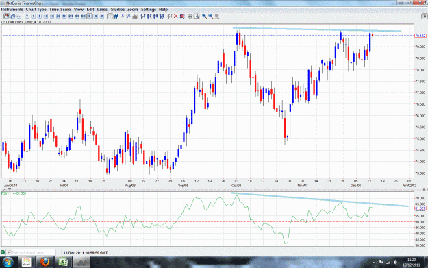Toggle the chart grid (# icon)

click(116, 16)
